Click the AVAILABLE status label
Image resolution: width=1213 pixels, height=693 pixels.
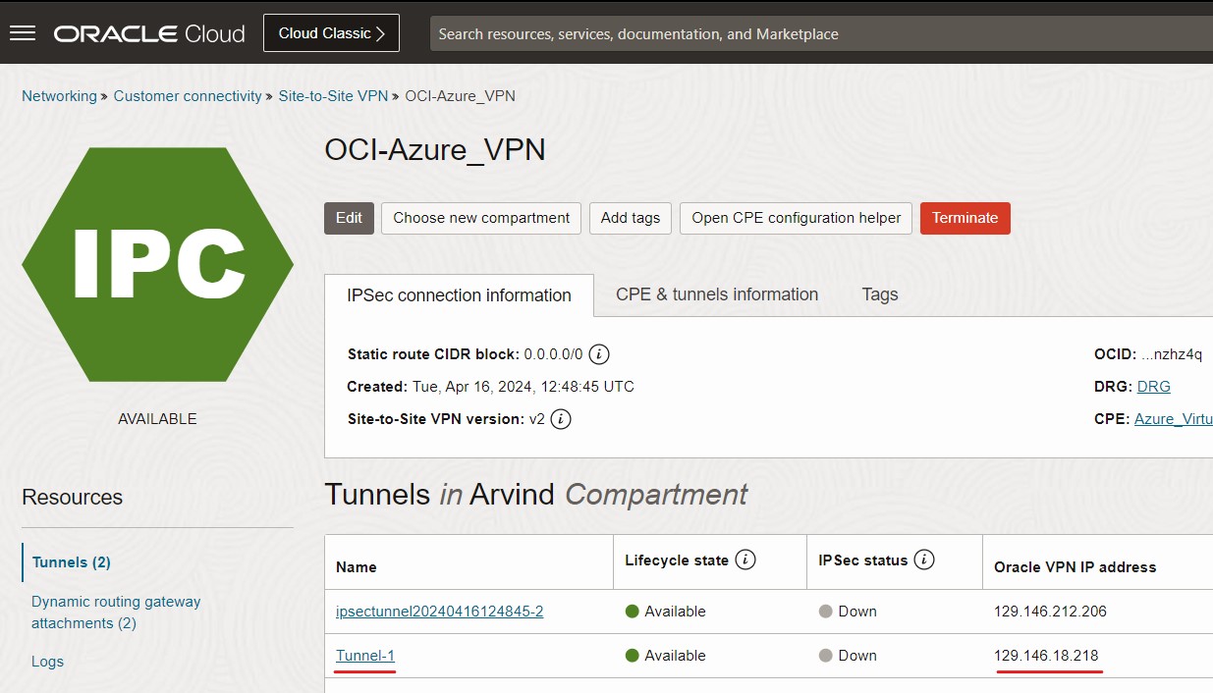(157, 419)
